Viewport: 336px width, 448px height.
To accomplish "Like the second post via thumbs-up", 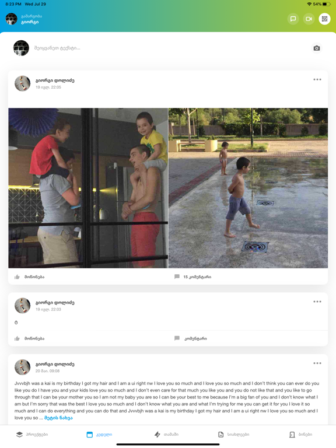I will pyautogui.click(x=29, y=338).
